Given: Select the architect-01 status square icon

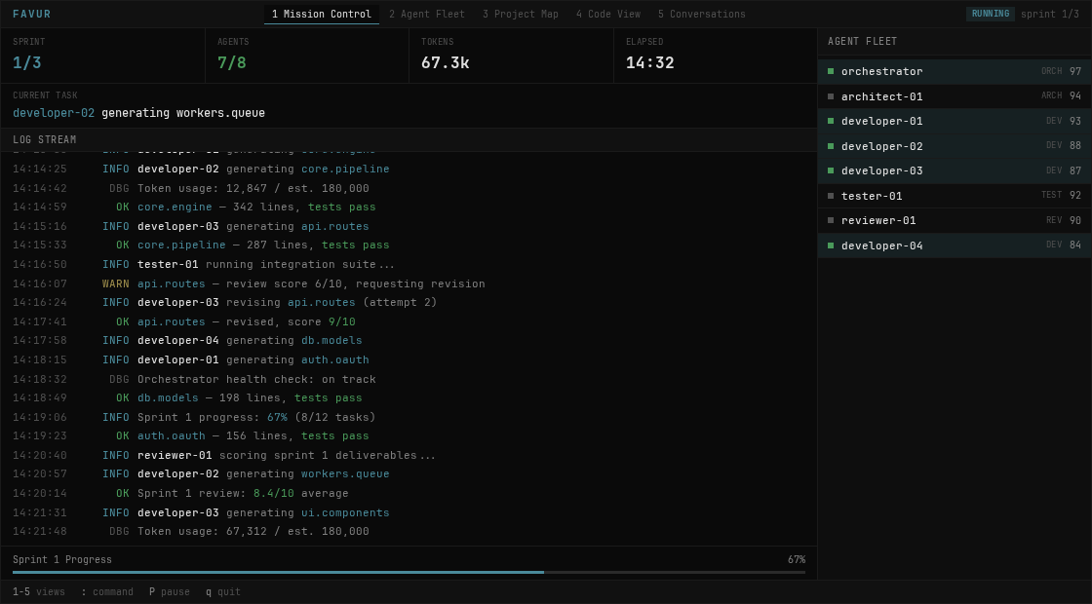Looking at the screenshot, I should [x=830, y=96].
